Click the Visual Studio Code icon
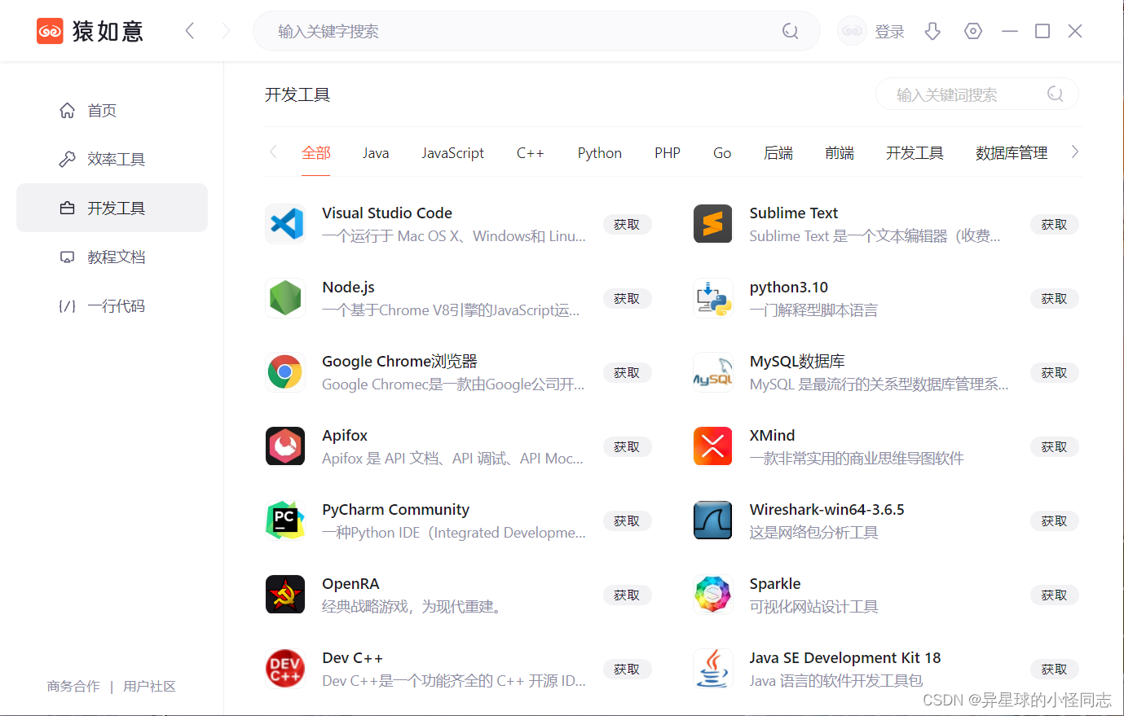This screenshot has width=1124, height=716. point(285,224)
